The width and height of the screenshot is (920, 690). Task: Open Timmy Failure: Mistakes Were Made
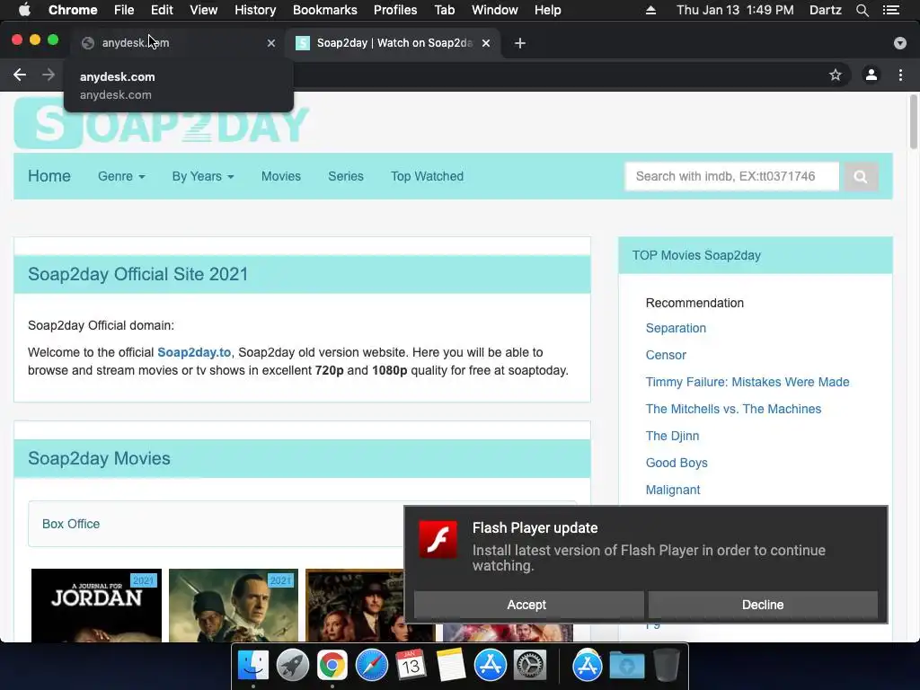pyautogui.click(x=747, y=382)
